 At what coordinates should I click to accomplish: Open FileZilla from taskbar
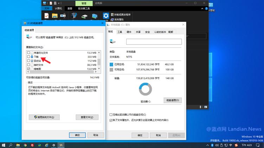point(32,145)
